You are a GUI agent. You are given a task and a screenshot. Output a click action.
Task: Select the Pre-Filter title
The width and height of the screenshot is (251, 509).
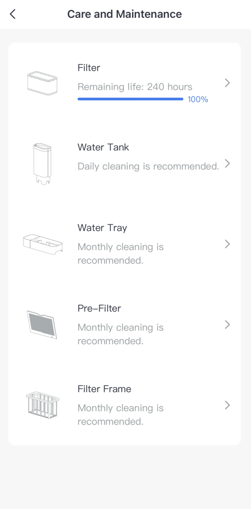pyautogui.click(x=100, y=308)
